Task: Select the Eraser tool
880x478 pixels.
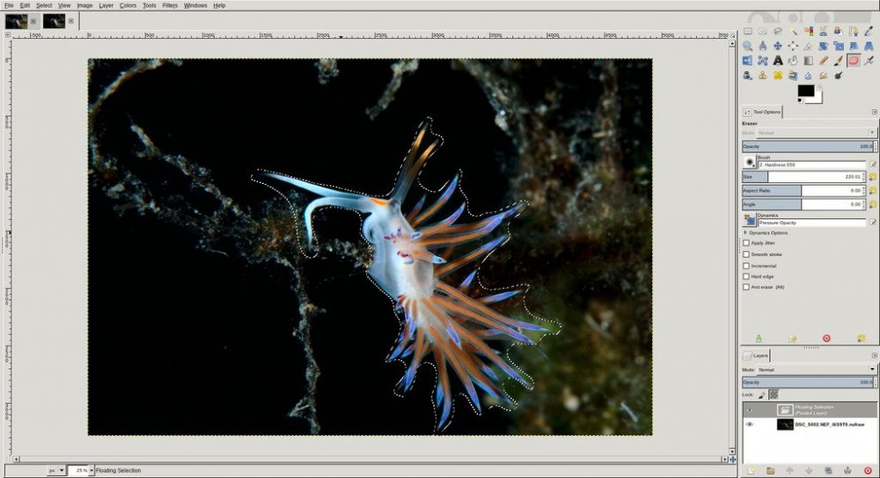Action: coord(854,61)
